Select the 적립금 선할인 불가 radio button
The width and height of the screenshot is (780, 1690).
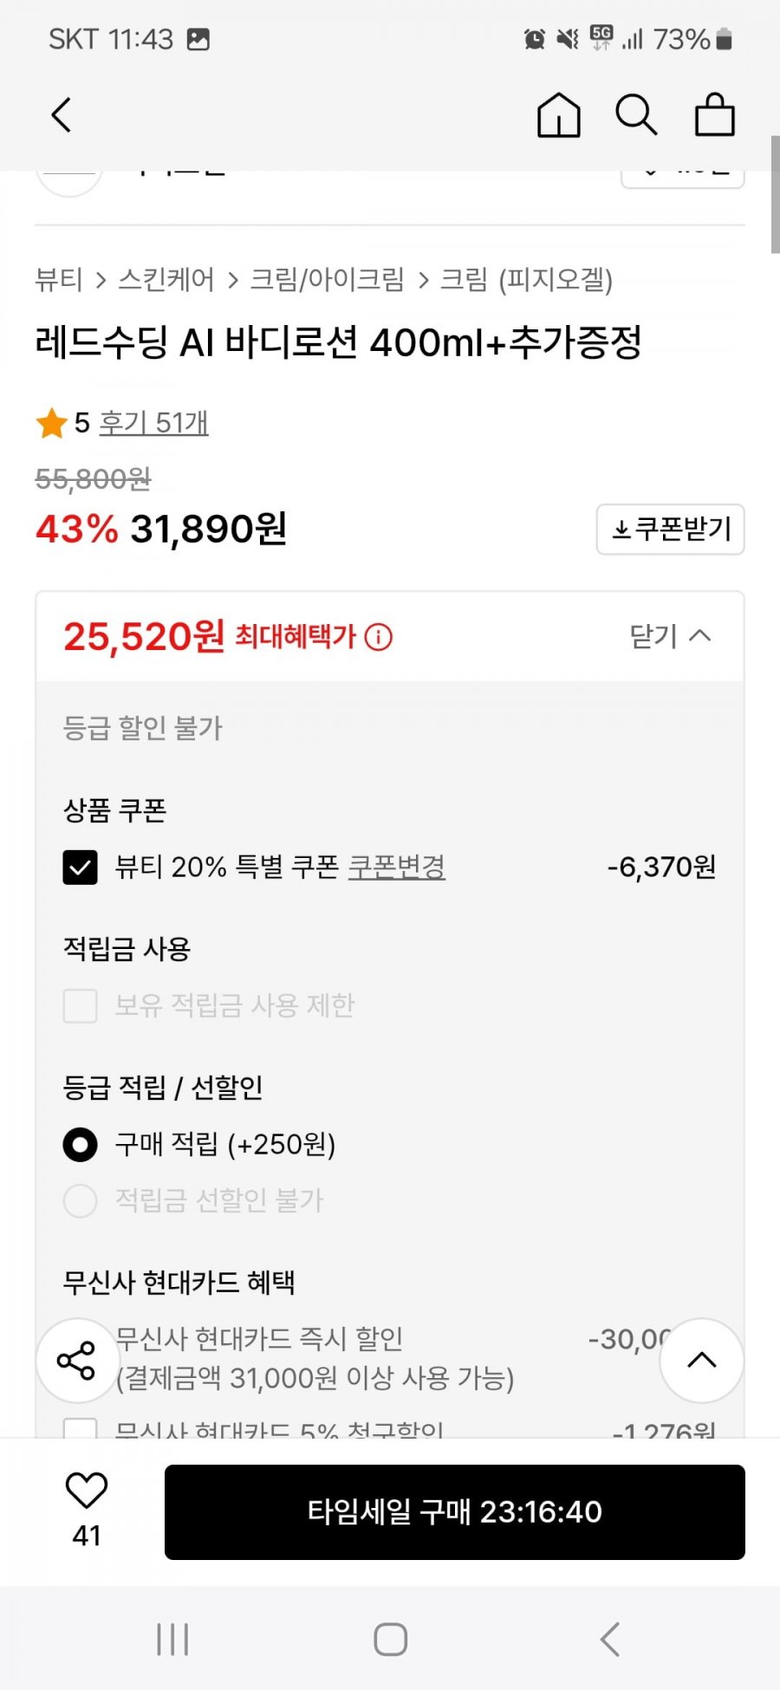80,1200
